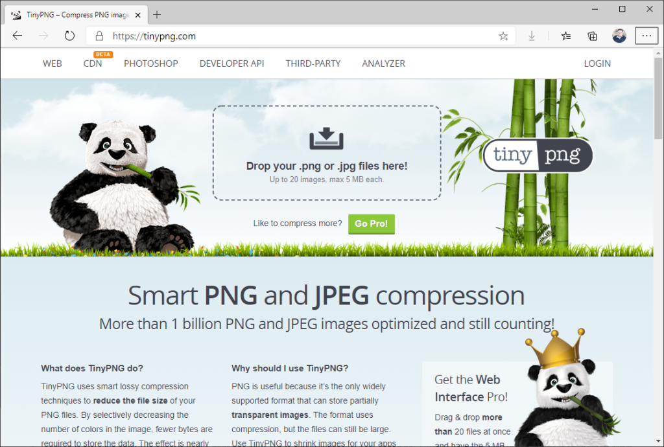Go to the PHOTOSHOP page

coord(150,63)
